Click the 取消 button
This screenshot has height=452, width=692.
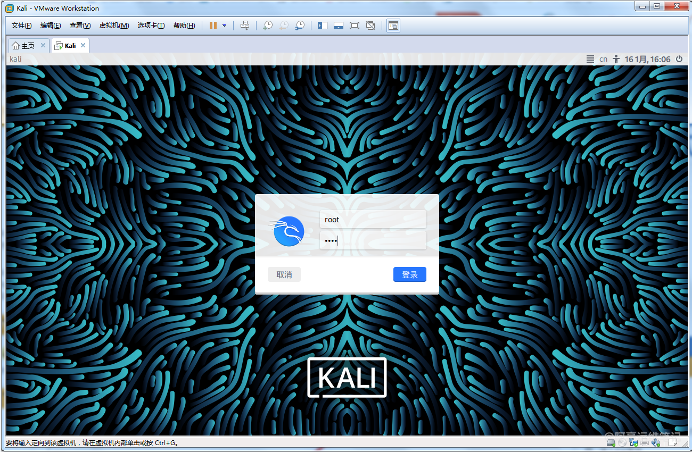tap(284, 274)
